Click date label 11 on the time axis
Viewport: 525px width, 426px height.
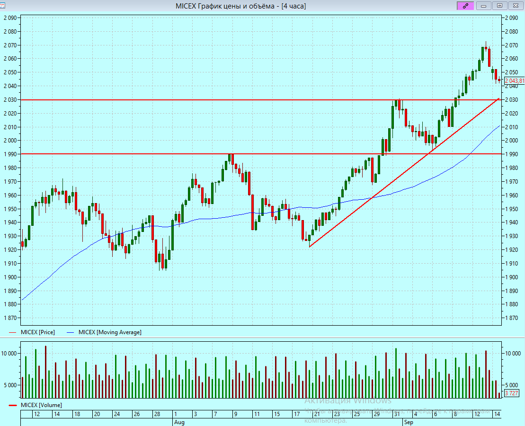(257, 414)
